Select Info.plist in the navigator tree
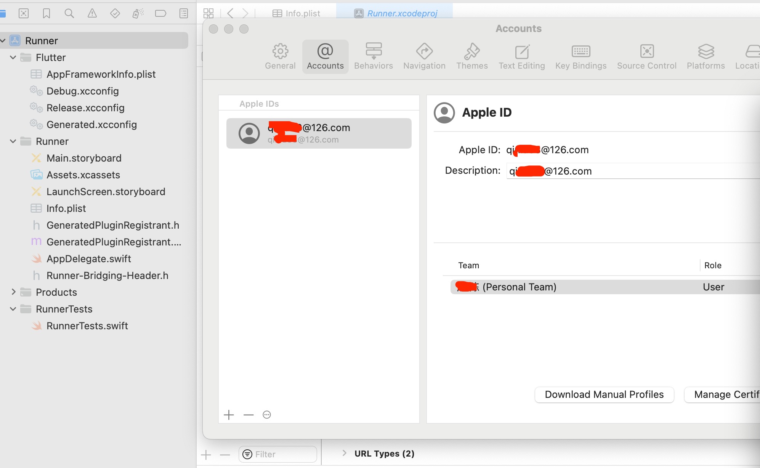This screenshot has height=468, width=760. pos(66,208)
